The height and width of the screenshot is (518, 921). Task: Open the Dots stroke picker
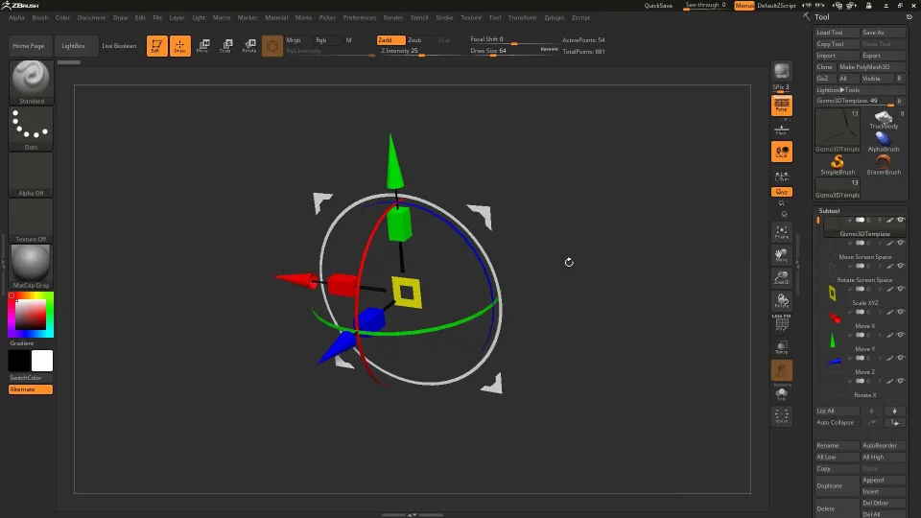(x=31, y=127)
